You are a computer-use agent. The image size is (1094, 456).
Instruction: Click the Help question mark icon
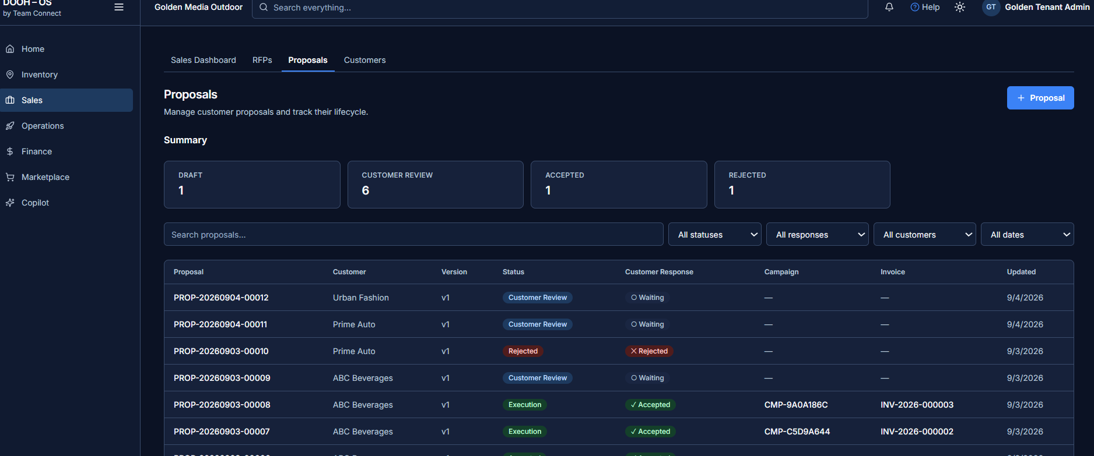pos(915,7)
